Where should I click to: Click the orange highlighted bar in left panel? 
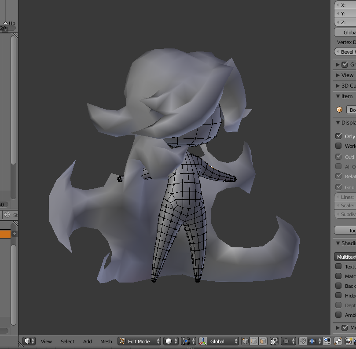pos(5,234)
